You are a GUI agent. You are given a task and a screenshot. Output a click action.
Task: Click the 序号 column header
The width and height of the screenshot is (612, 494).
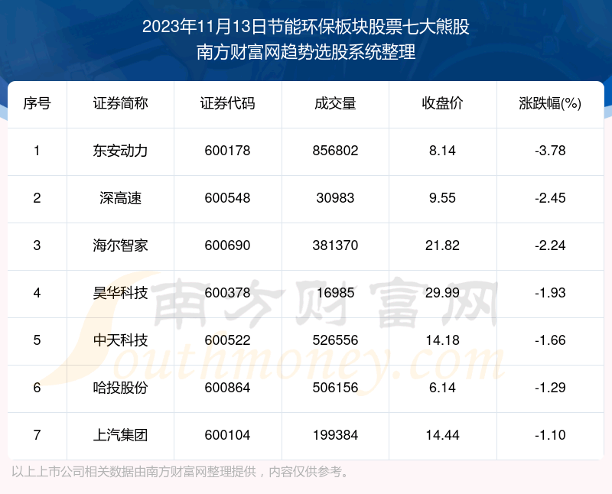point(37,104)
